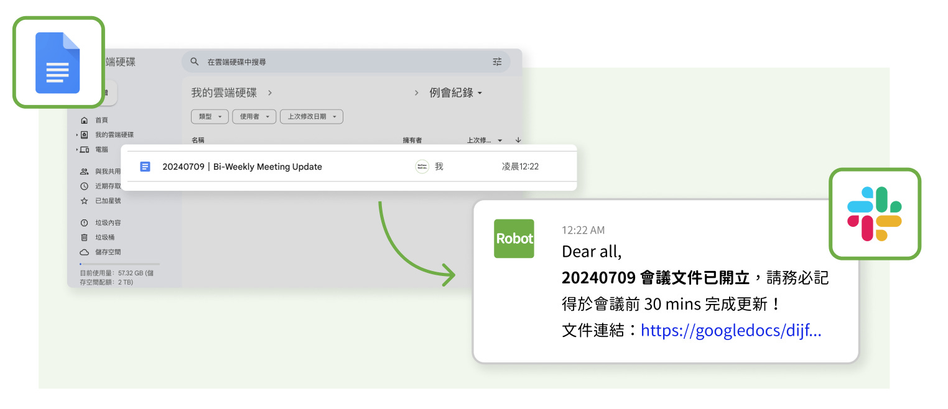
Task: Open 垃圾內容 in the sidebar
Action: [x=108, y=223]
